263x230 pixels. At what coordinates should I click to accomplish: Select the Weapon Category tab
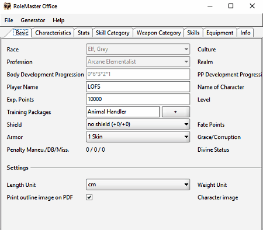pyautogui.click(x=159, y=33)
